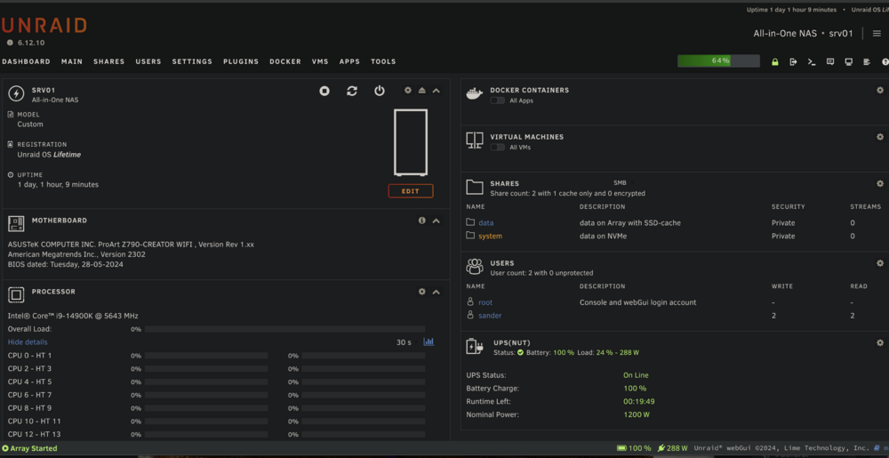The image size is (889, 458).
Task: Open the web terminal icon
Action: pyautogui.click(x=812, y=61)
